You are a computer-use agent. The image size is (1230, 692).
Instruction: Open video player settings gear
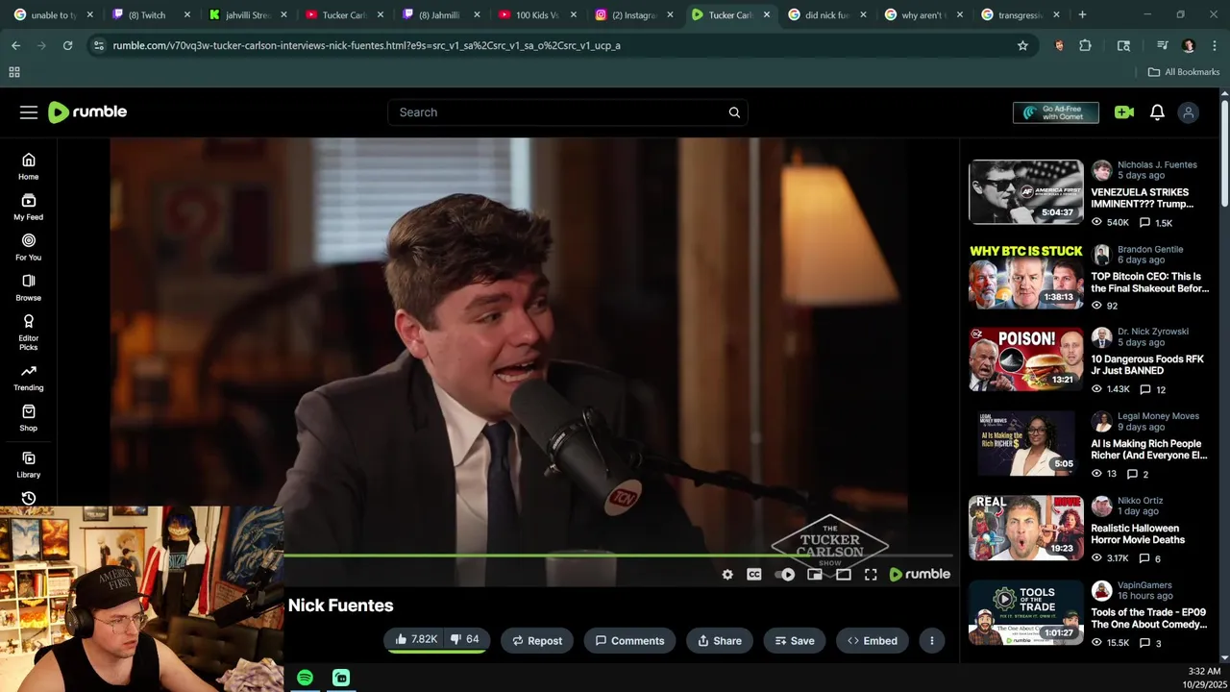[727, 575]
